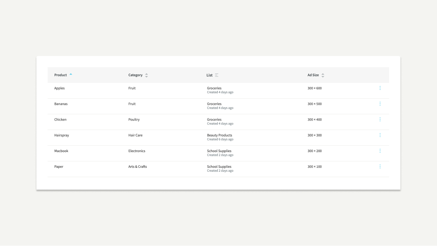This screenshot has width=437, height=246.
Task: Click the 300 × 400 ad size
Action: 315,119
